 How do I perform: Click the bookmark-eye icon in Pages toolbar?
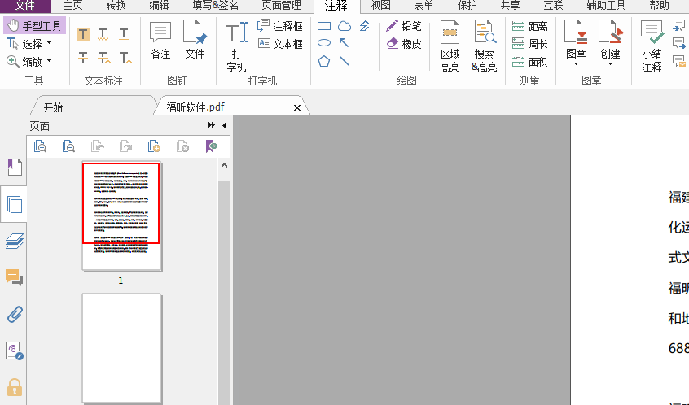(x=212, y=146)
